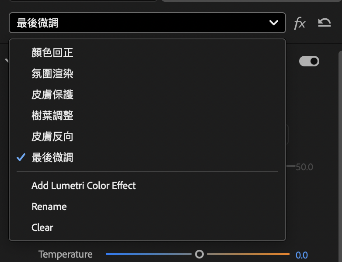Click Clear in the dropdown menu

pos(42,228)
